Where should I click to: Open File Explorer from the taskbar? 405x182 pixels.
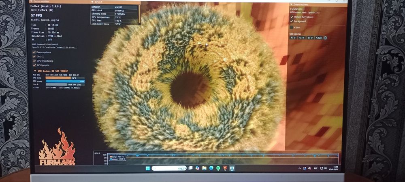pos(204,168)
